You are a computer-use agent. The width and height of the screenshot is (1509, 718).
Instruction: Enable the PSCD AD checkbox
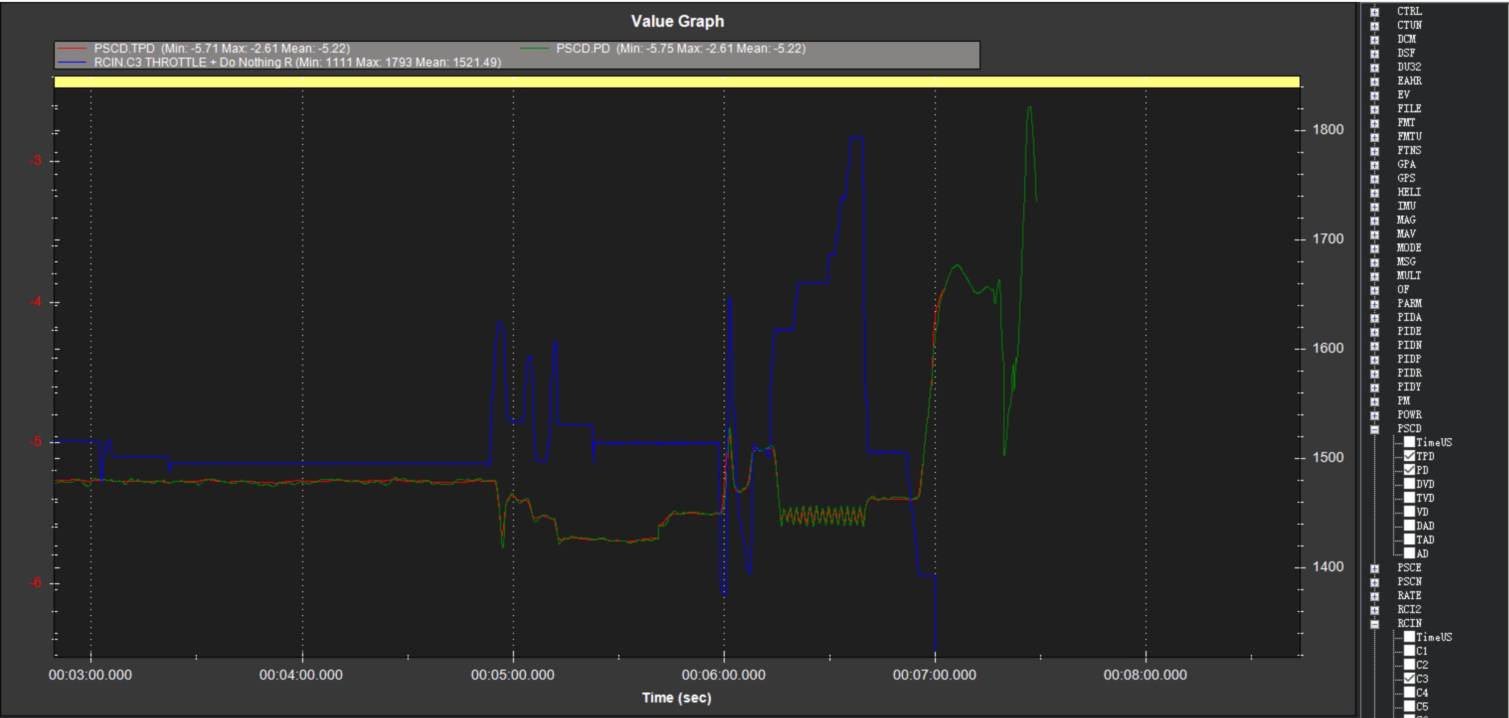1410,553
